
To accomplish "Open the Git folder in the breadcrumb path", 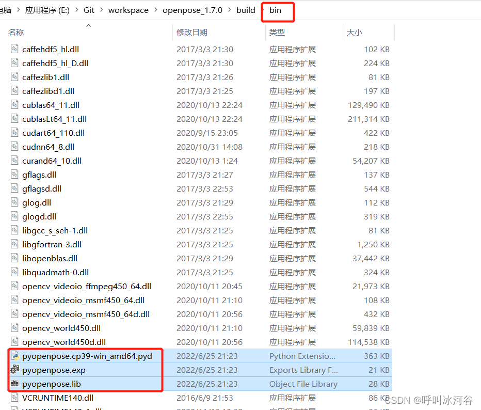I will click(89, 10).
